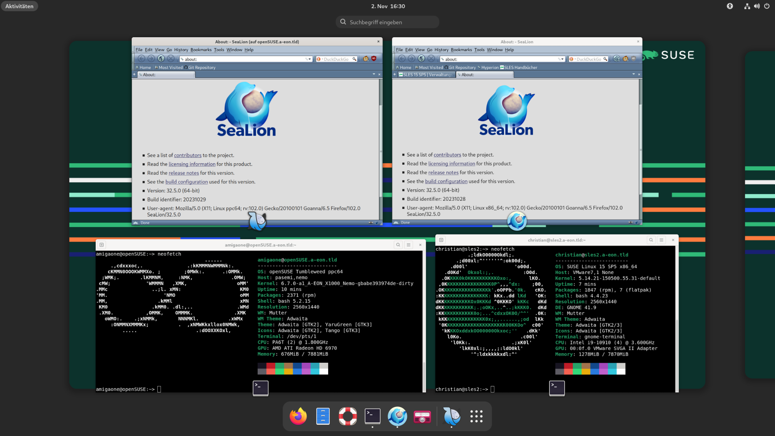
Task: Switch to SLES 15 SP5 Verwaltung tab
Action: [x=425, y=75]
